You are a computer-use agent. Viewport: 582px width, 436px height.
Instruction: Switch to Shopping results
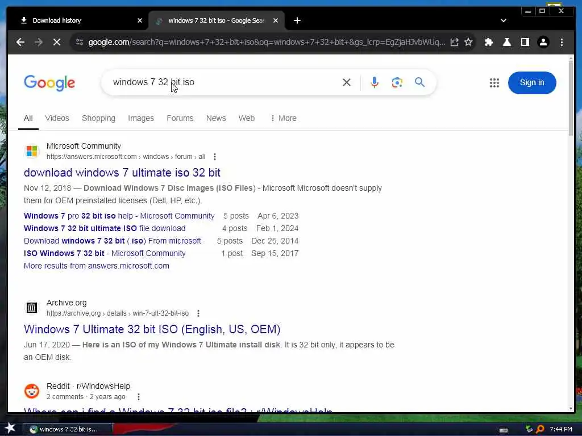pos(98,118)
